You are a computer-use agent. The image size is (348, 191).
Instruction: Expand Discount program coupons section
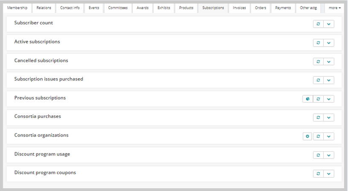coord(329,173)
